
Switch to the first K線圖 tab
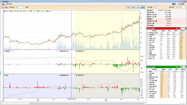(x=3, y=4)
